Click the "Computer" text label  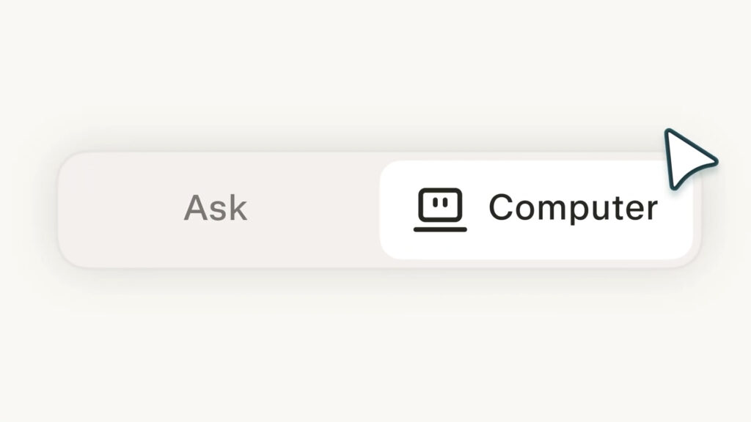tap(573, 208)
